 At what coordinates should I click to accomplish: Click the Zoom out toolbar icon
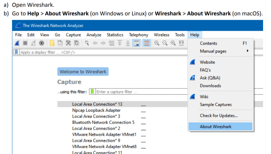pyautogui.click(x=165, y=43)
